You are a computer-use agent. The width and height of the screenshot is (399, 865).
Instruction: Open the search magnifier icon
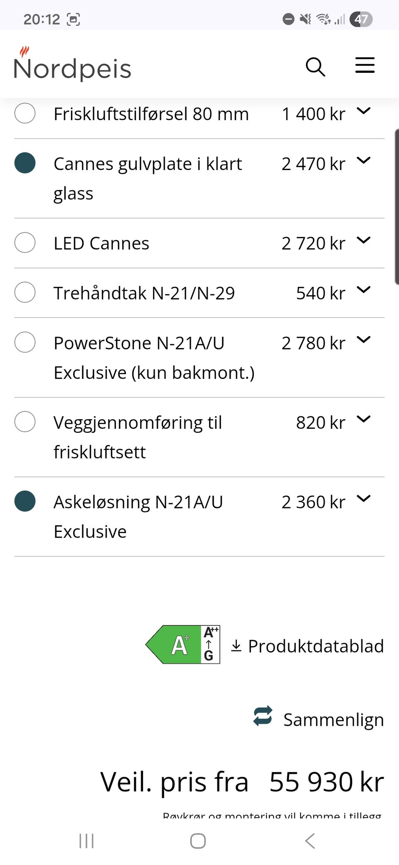coord(315,67)
